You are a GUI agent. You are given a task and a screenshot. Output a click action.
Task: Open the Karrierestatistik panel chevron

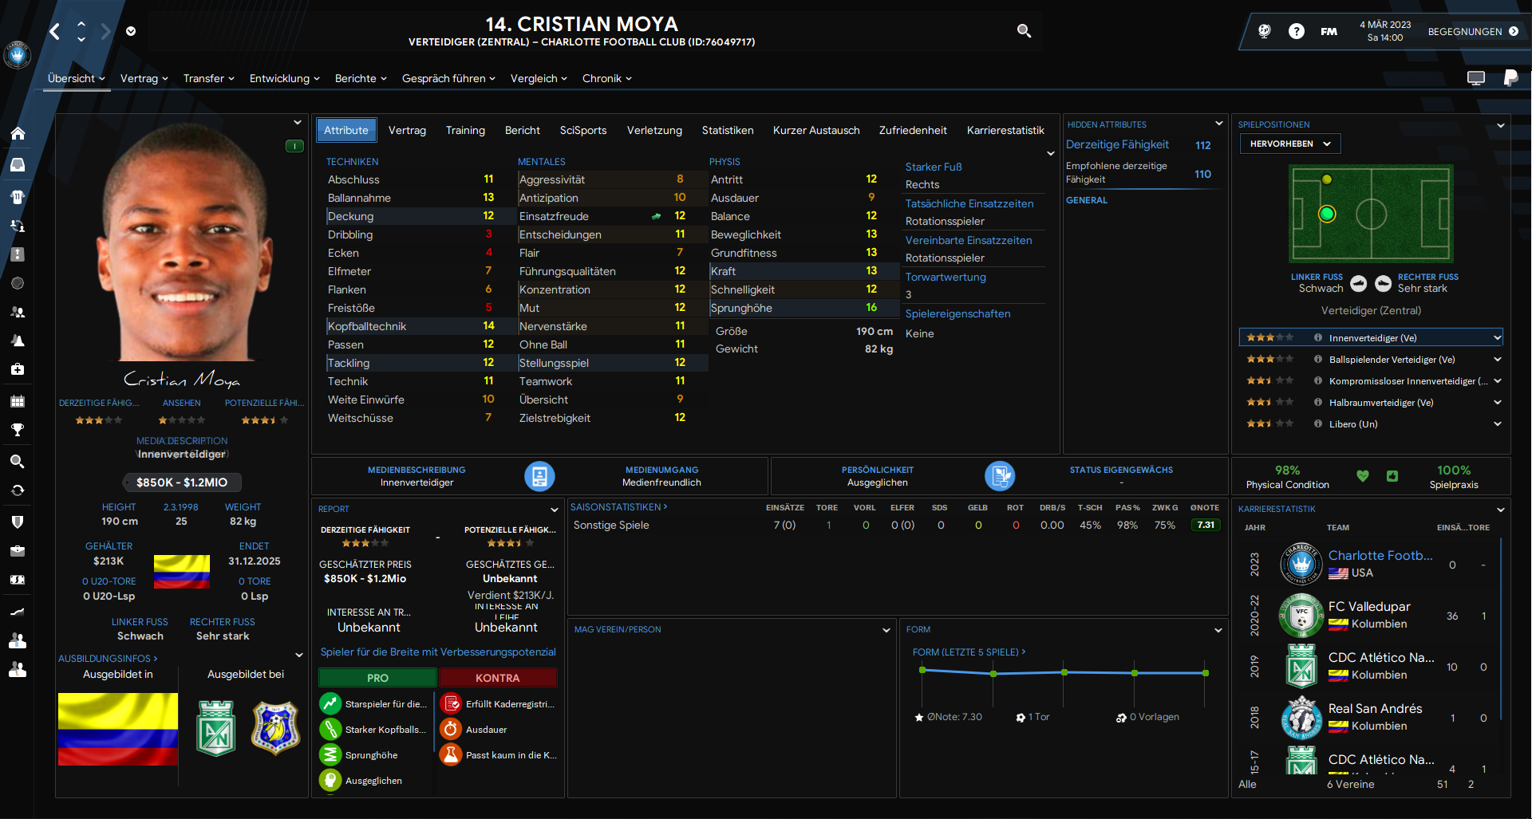pyautogui.click(x=1501, y=510)
